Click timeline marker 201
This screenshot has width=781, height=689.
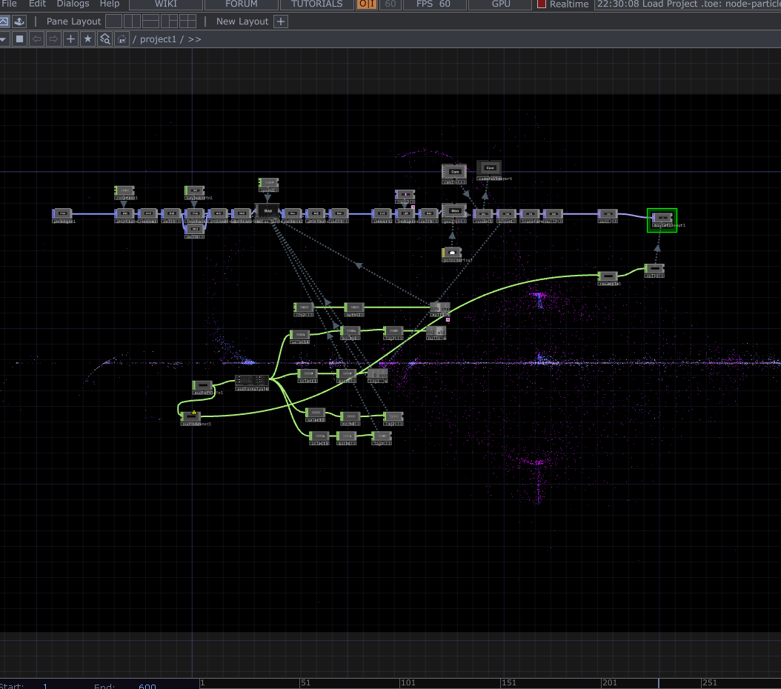coord(609,683)
